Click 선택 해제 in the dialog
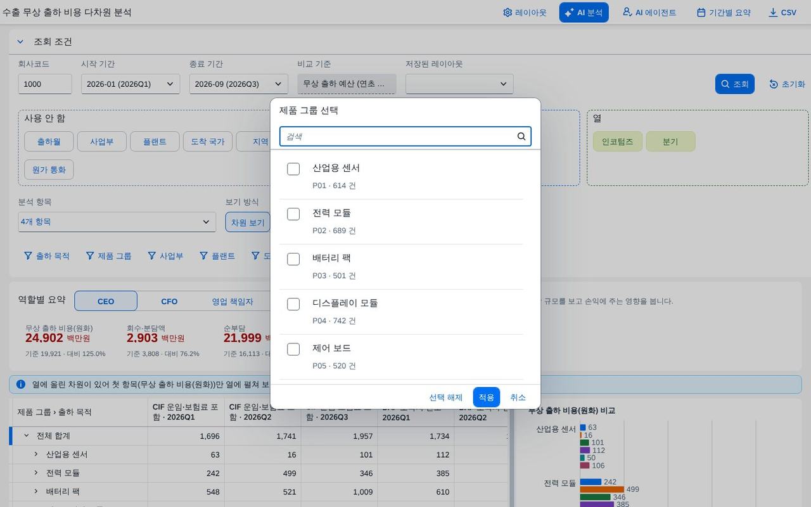This screenshot has width=811, height=507. coord(446,397)
